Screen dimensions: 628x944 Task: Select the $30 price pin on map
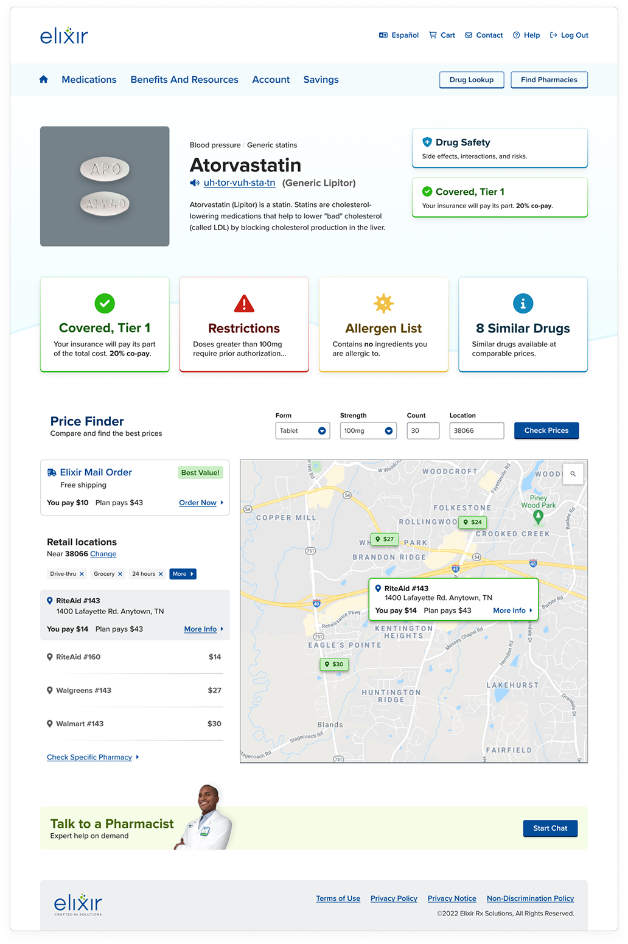point(334,664)
